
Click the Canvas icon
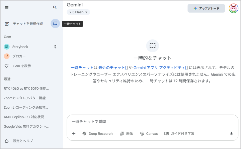(142, 134)
